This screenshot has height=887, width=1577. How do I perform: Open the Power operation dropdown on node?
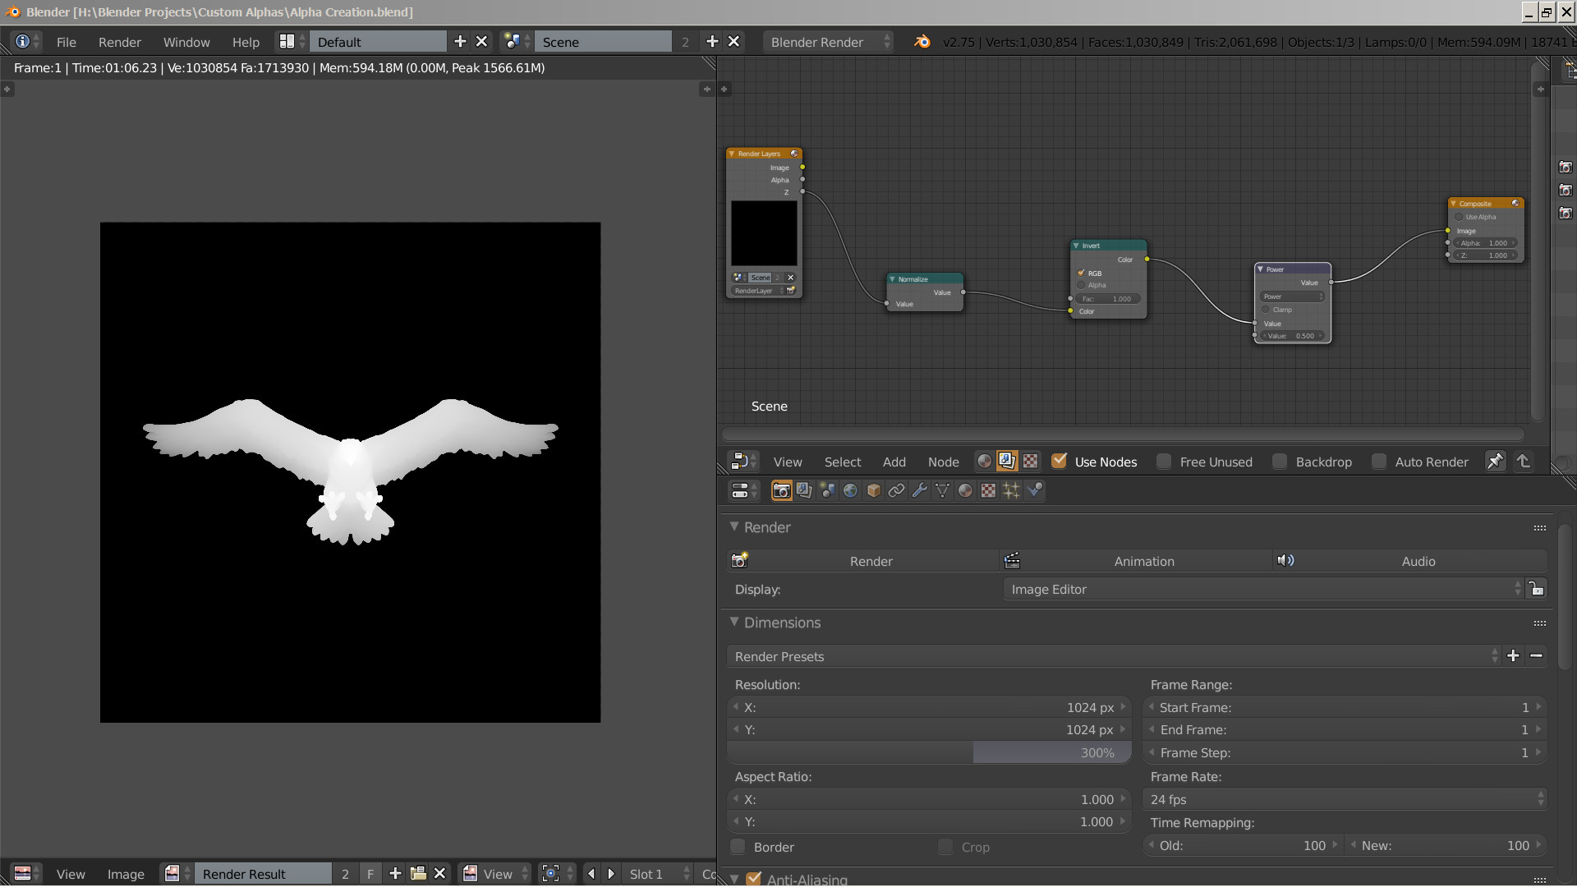[x=1292, y=296]
